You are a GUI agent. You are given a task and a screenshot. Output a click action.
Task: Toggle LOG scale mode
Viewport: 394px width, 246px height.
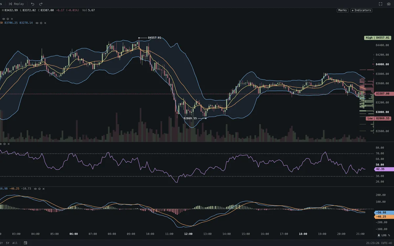(384, 235)
